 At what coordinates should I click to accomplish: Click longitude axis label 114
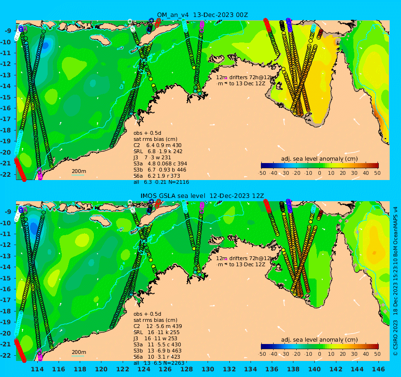37,369
